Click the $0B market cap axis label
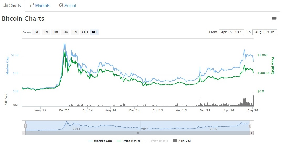The width and height of the screenshot is (285, 144). tap(16, 91)
